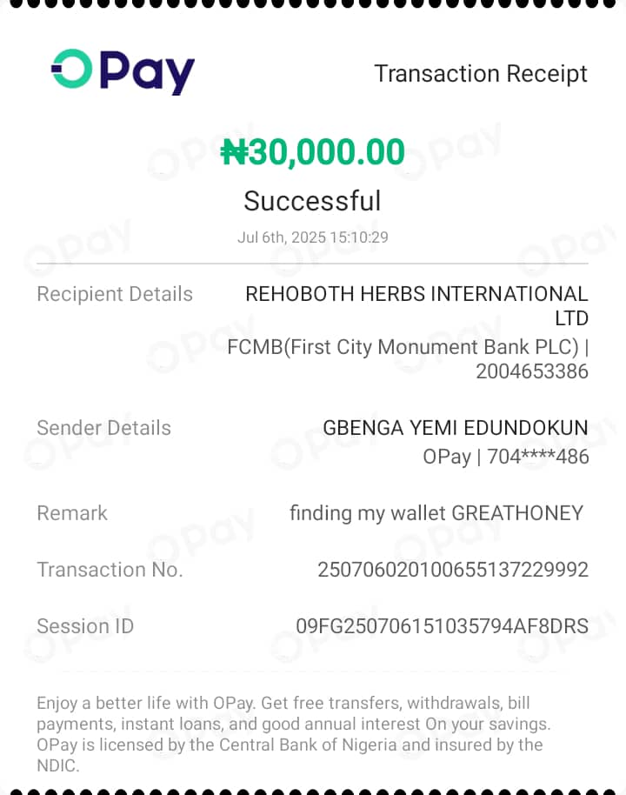Click the Transaction No. label
The height and width of the screenshot is (795, 626).
click(110, 570)
